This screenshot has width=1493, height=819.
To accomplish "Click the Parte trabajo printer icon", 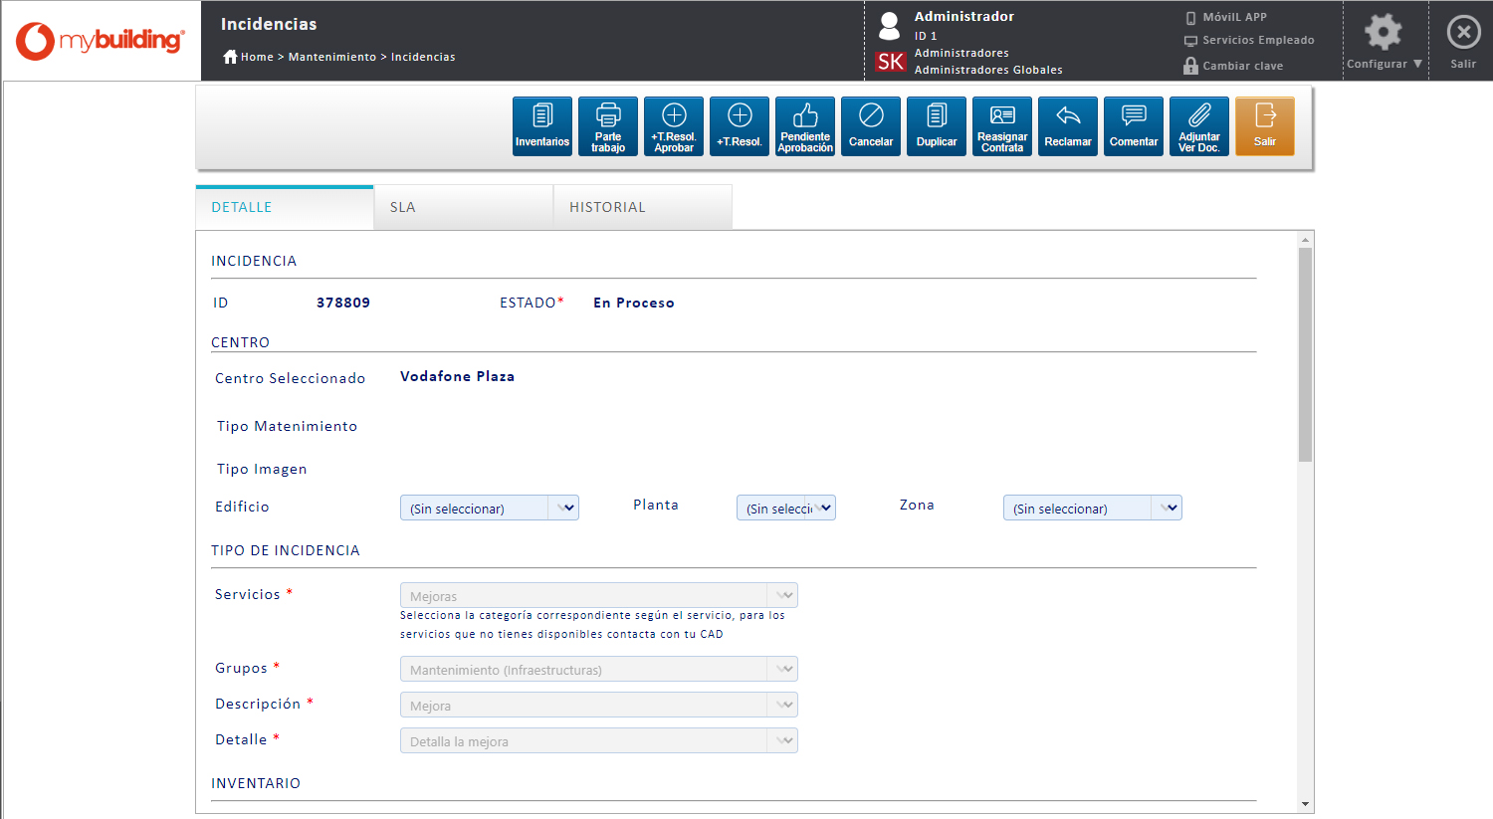I will 608,126.
